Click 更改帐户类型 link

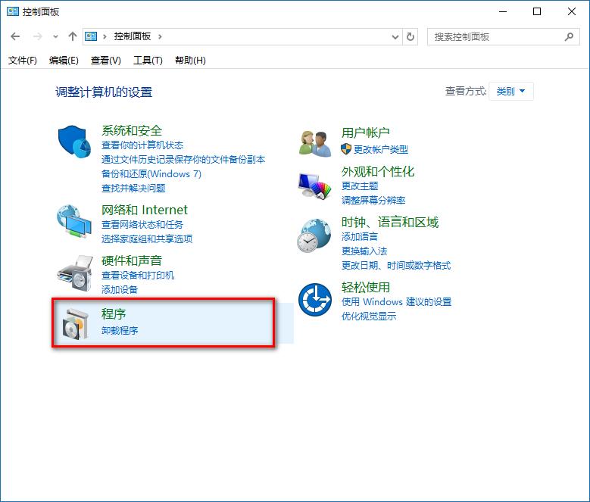(x=381, y=150)
